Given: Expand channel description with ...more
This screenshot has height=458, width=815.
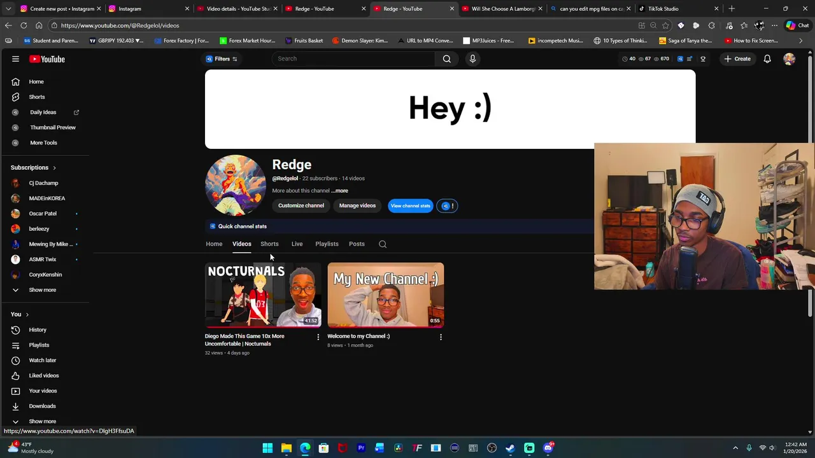Looking at the screenshot, I should [340, 191].
